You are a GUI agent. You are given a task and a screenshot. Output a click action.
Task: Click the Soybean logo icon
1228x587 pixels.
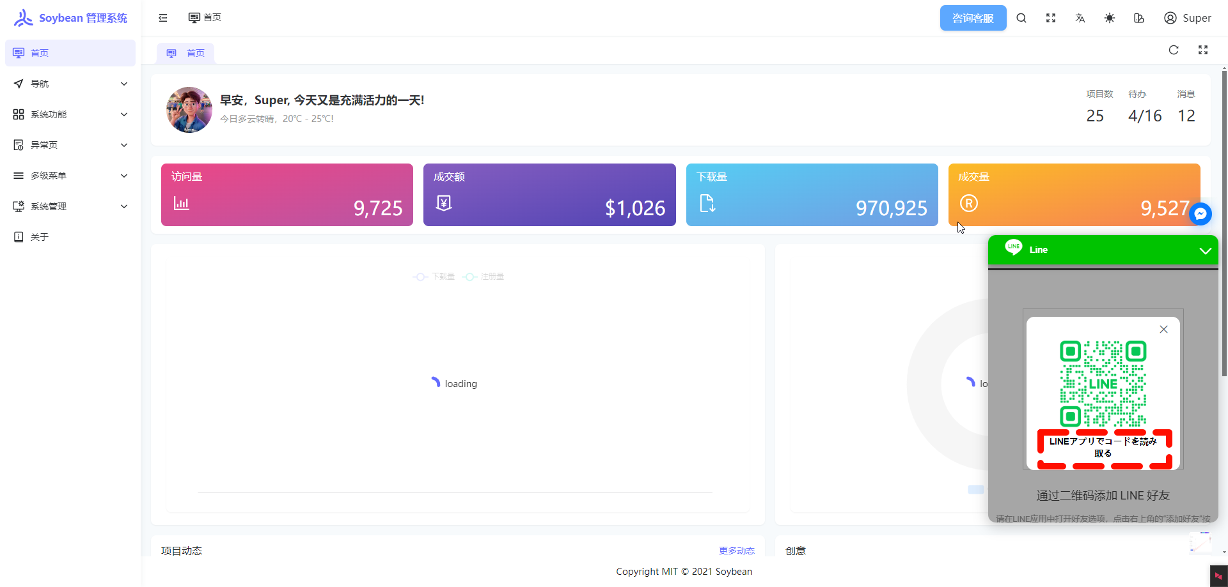click(x=23, y=18)
